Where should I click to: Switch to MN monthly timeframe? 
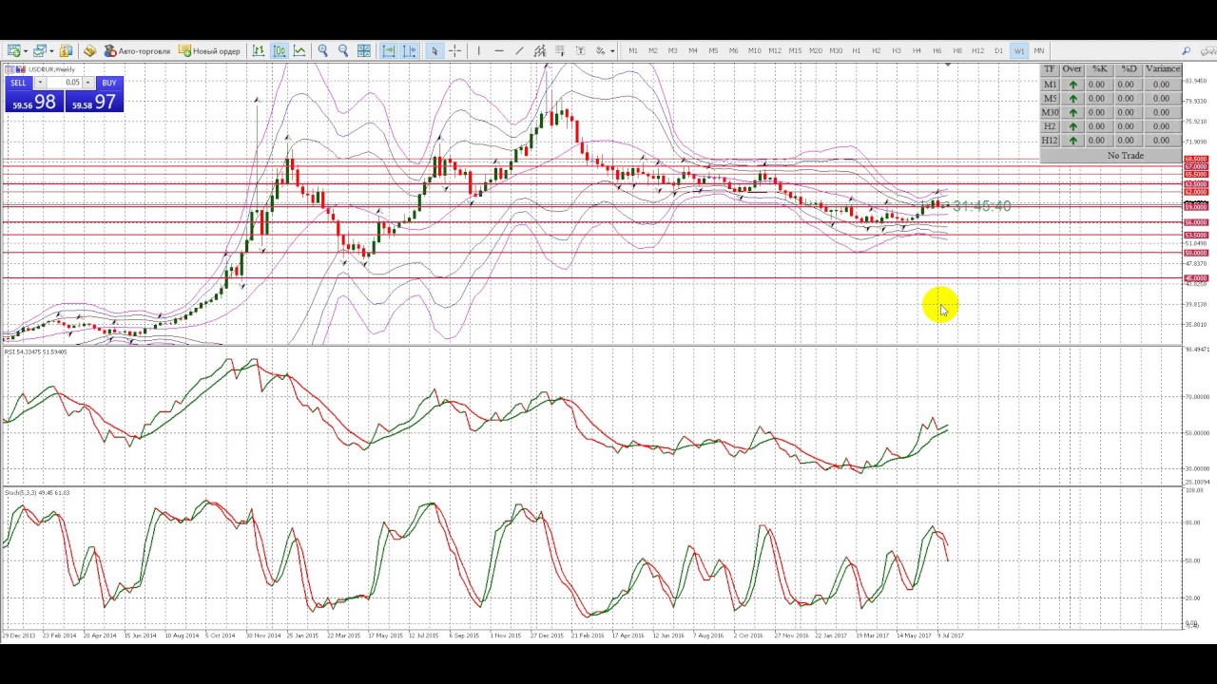pos(1039,50)
